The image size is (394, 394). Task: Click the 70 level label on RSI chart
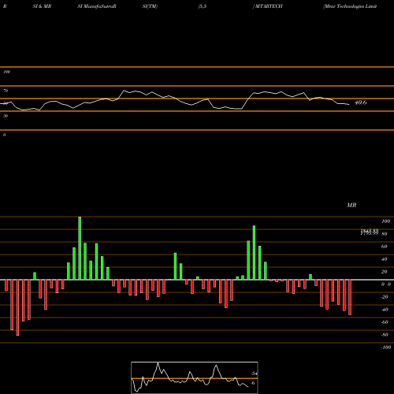[x=6, y=91]
